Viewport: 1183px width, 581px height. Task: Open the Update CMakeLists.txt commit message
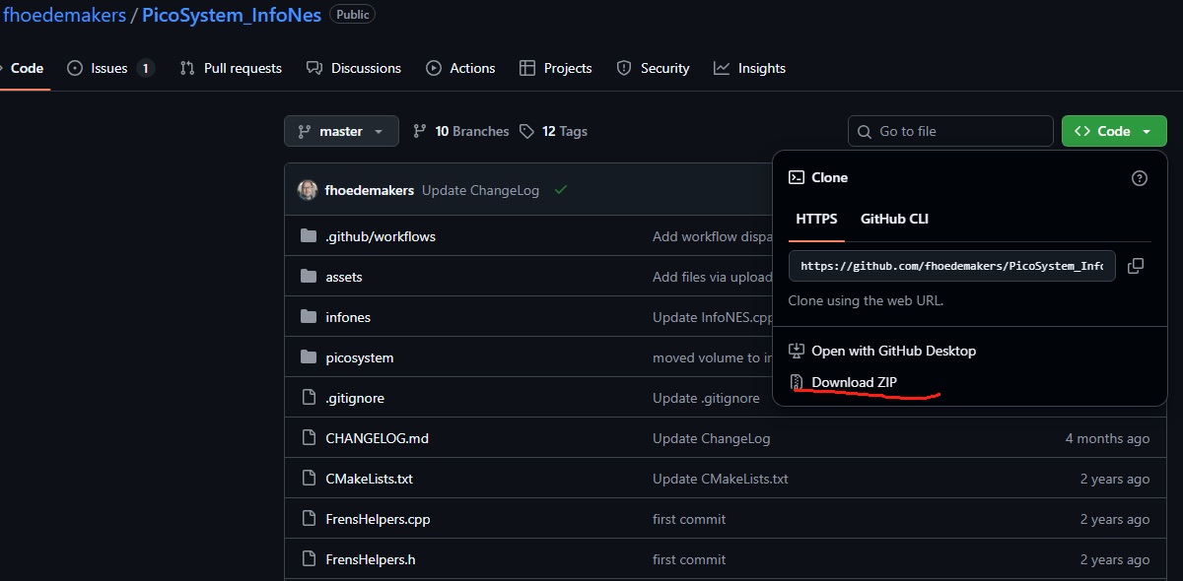coord(721,479)
